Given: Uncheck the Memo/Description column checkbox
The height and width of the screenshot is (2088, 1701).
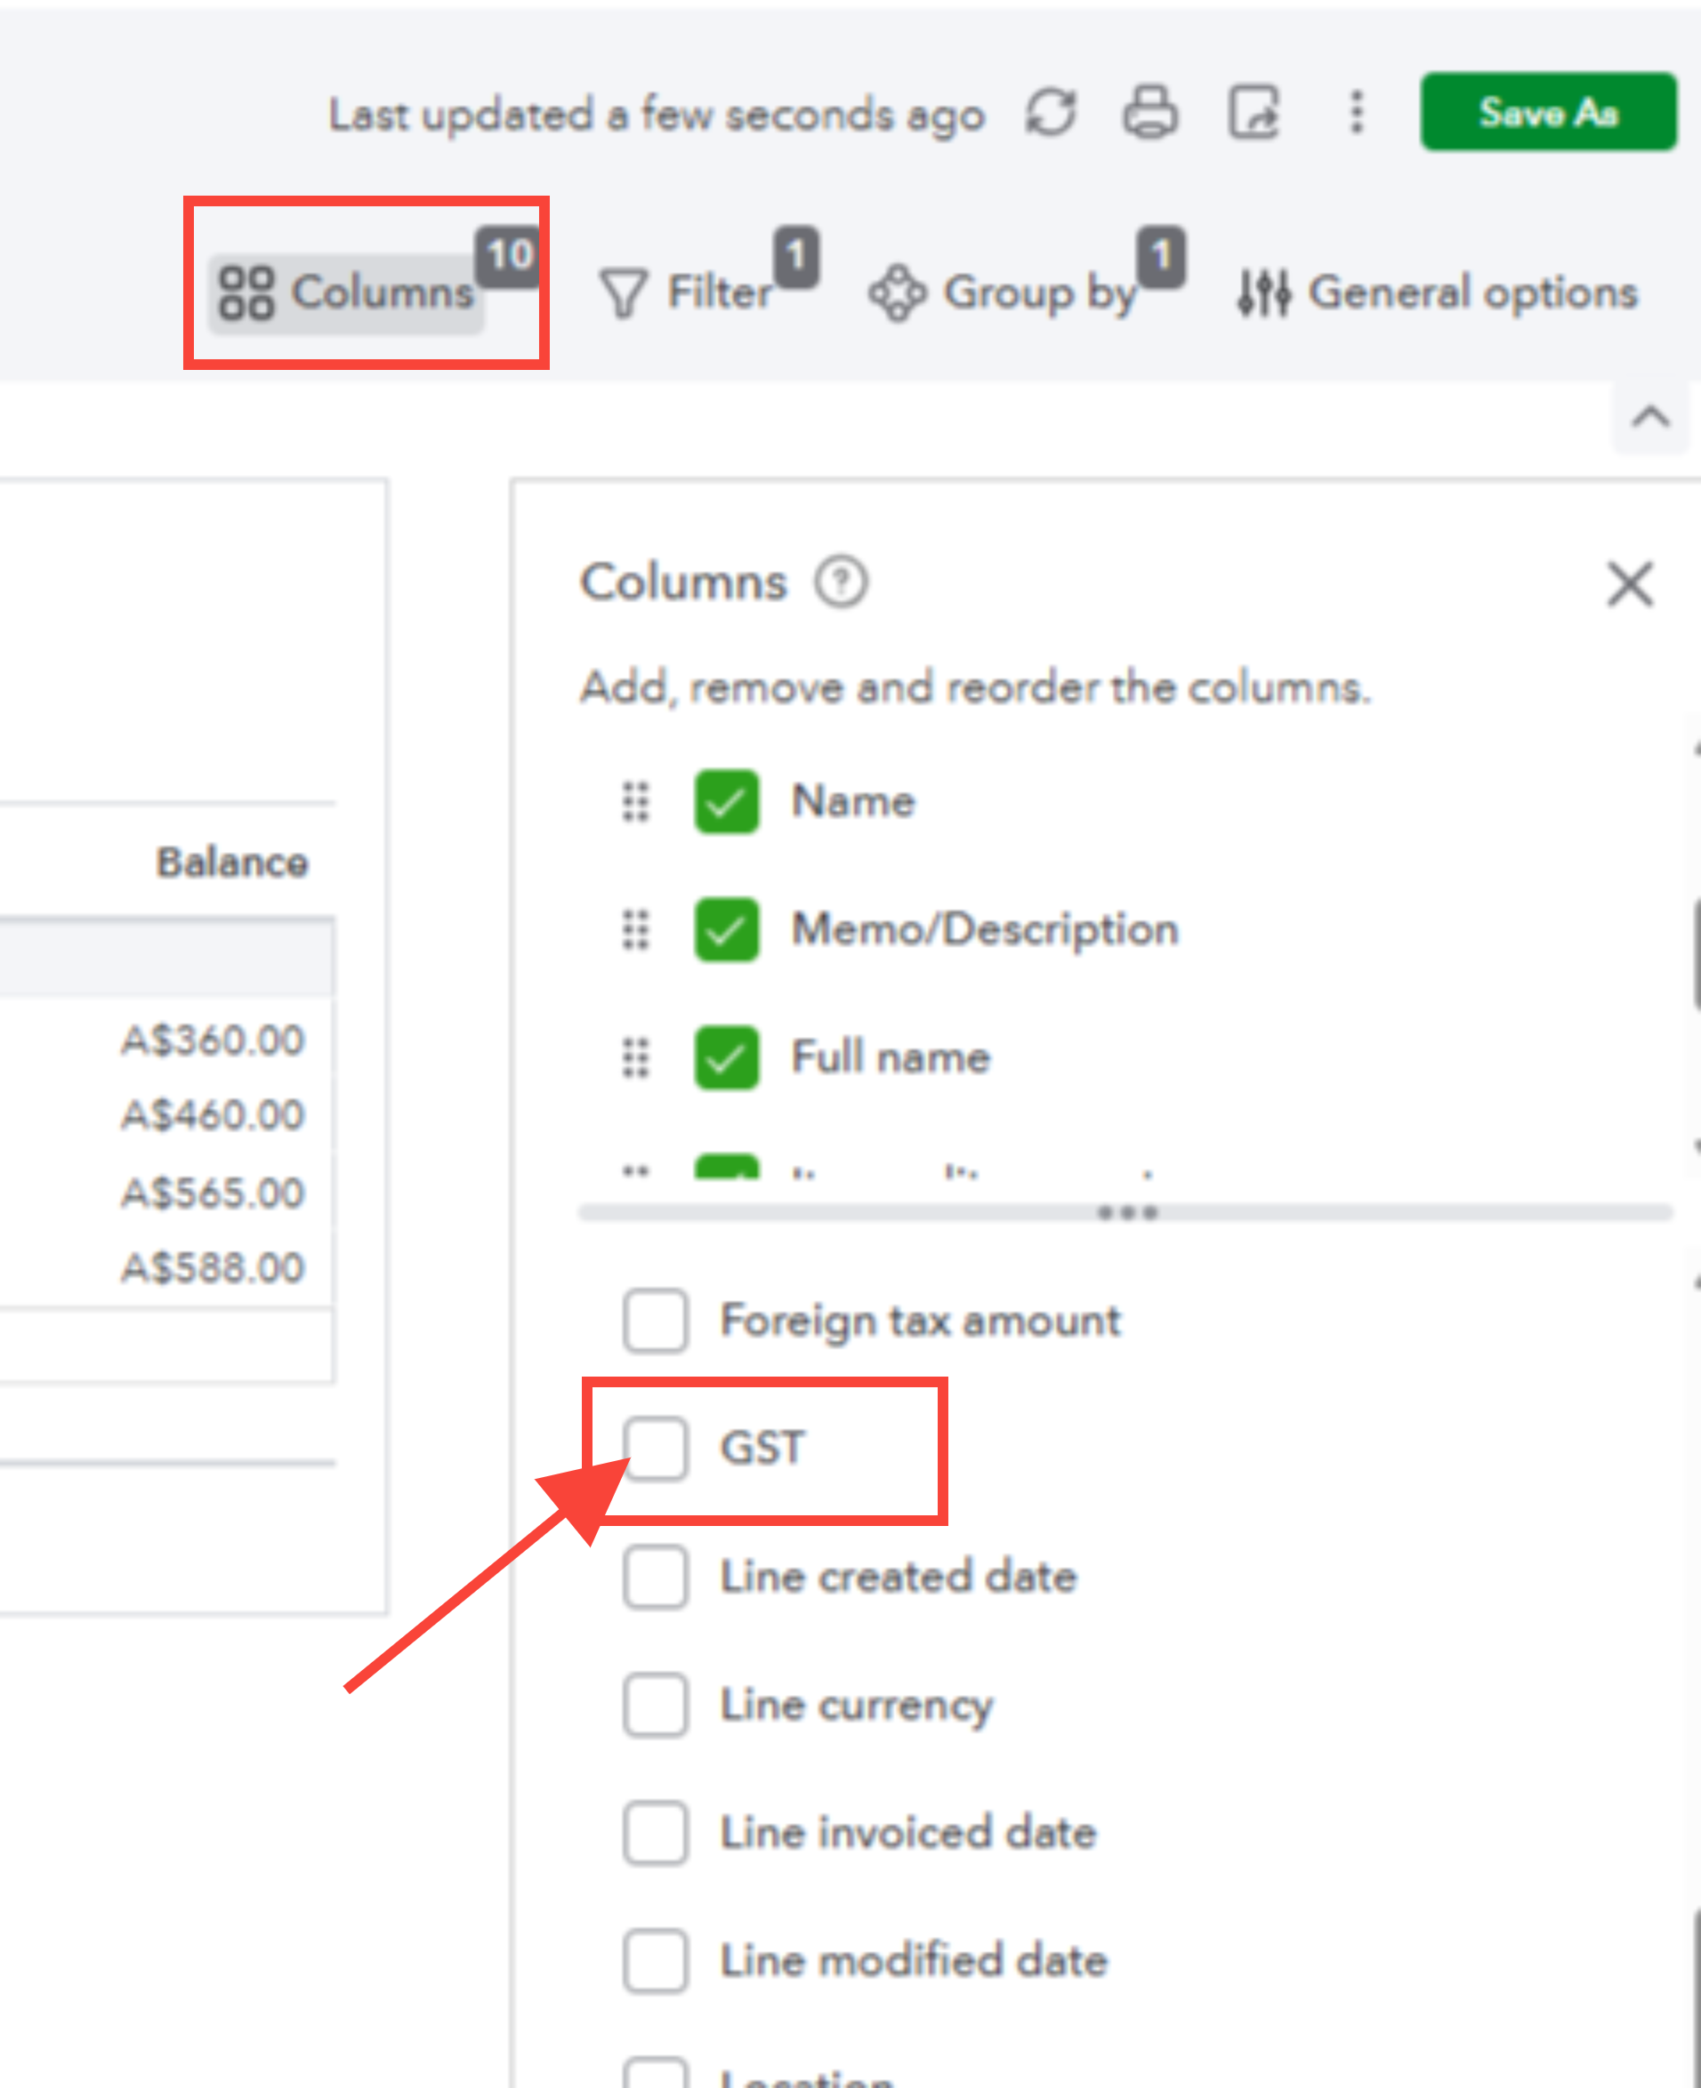Looking at the screenshot, I should 726,929.
